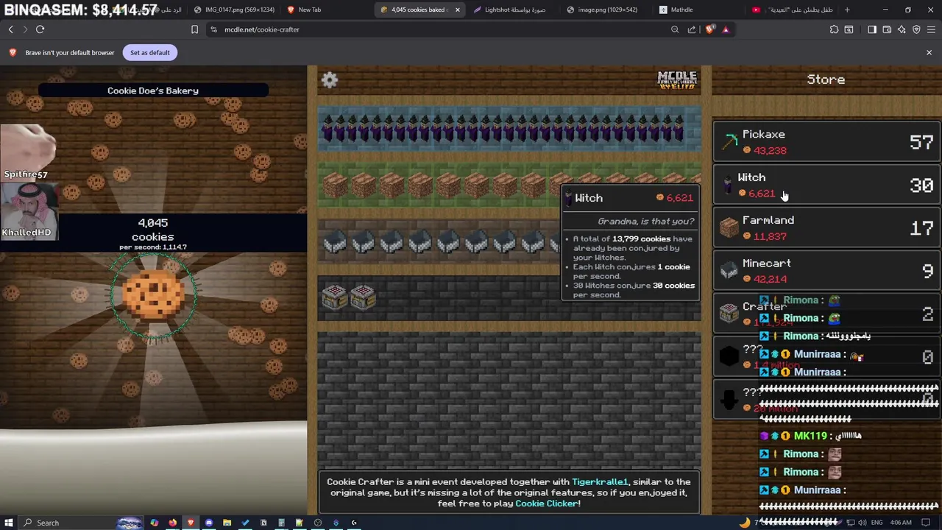Click the Farmland block icon in store
Screen dimensions: 942x530
(x=729, y=227)
